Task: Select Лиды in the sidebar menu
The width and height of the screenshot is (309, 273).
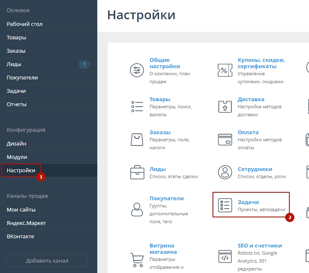Action: tap(14, 64)
